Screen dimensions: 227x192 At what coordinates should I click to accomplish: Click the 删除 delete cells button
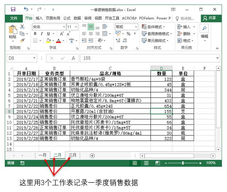(x=184, y=34)
